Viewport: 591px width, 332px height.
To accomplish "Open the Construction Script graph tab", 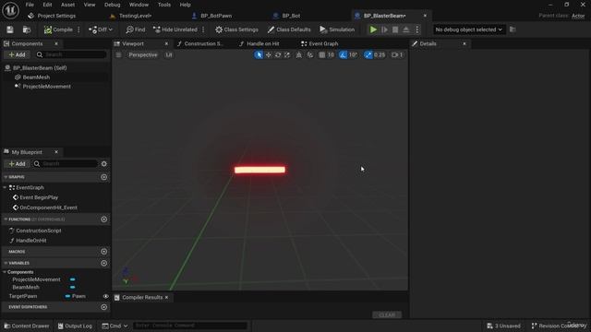I will 203,43.
